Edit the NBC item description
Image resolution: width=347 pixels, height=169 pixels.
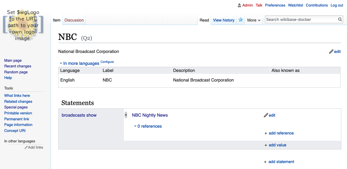tap(335, 52)
